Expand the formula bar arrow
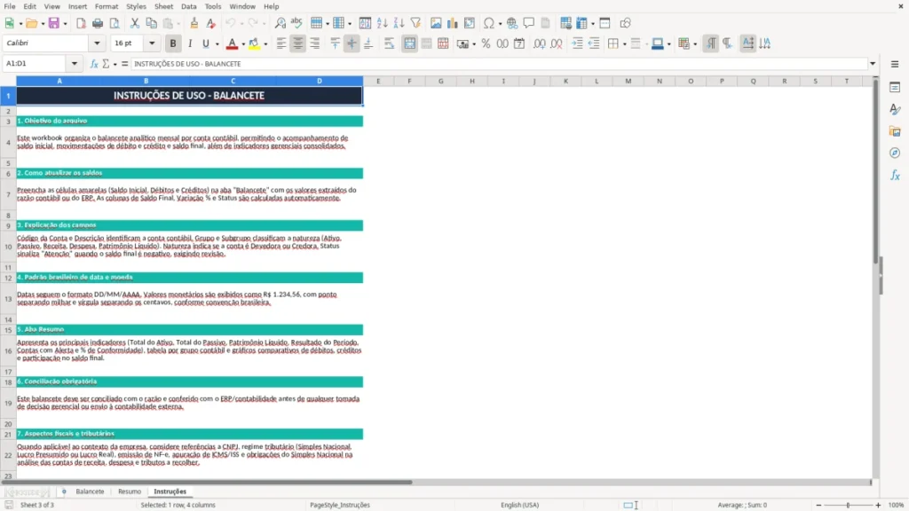Screen dimensions: 909x511 pos(873,64)
